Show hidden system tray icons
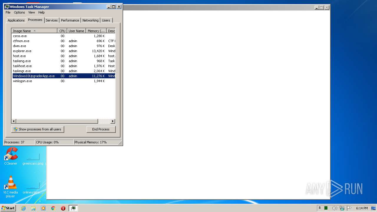 (320, 208)
